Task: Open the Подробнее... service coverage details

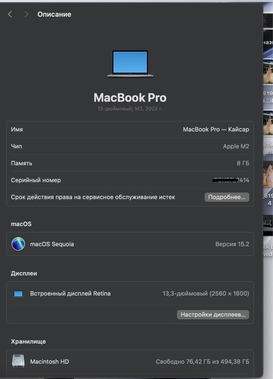Action: [227, 197]
